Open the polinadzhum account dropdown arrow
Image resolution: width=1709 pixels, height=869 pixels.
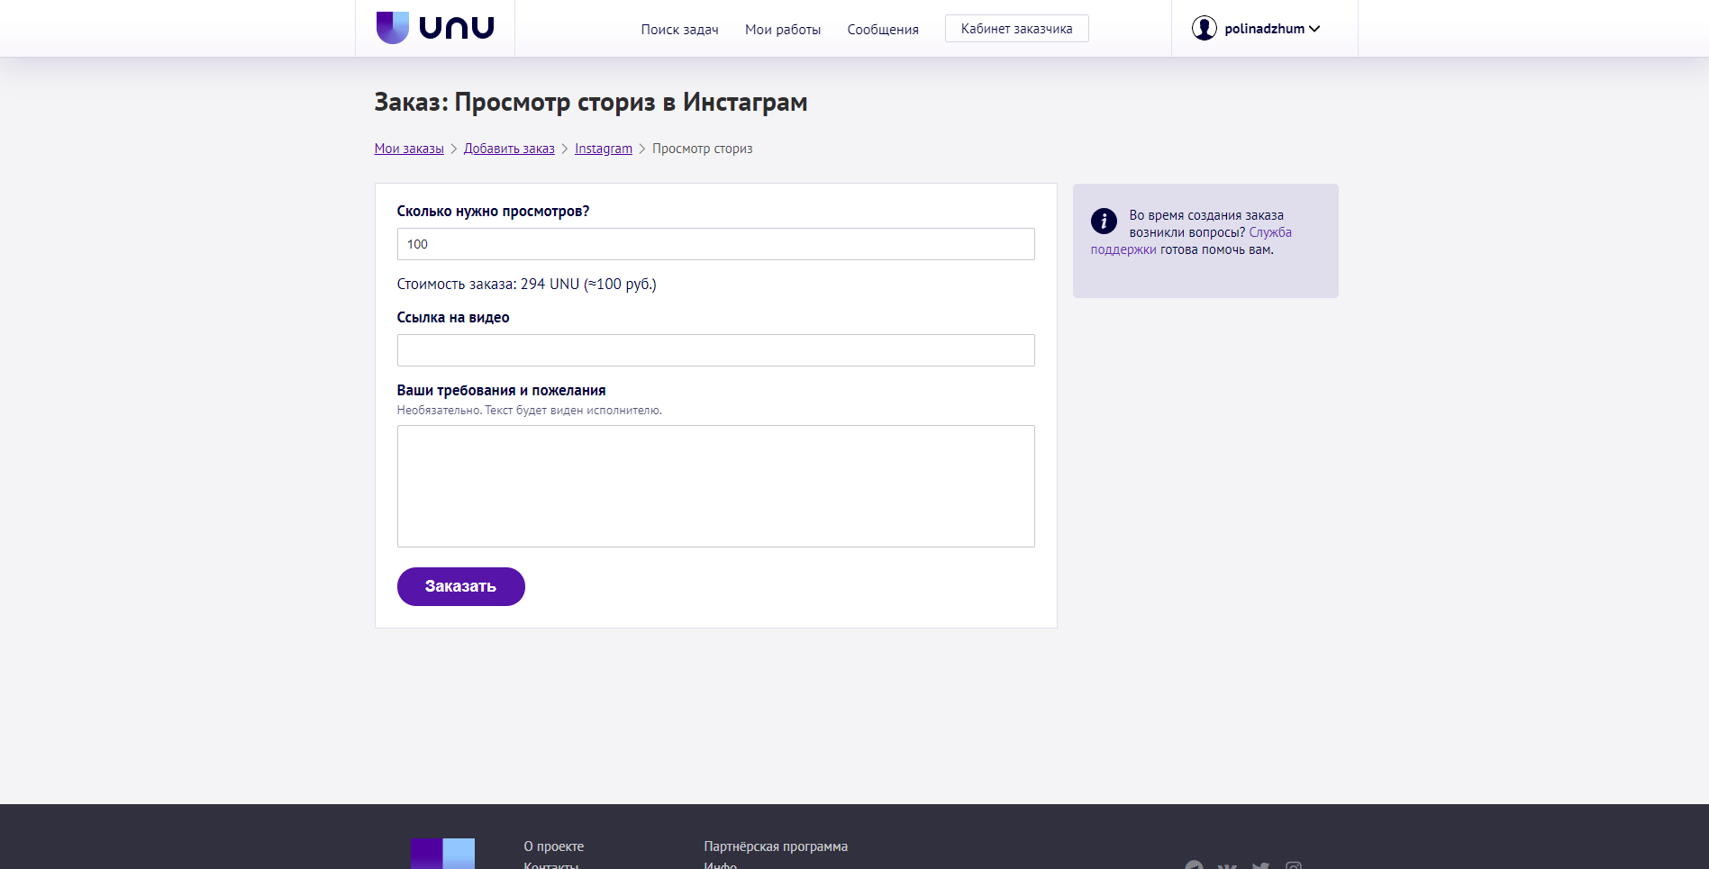[1314, 29]
